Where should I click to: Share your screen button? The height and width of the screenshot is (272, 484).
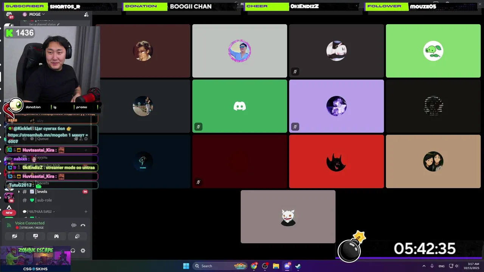pyautogui.click(x=36, y=236)
